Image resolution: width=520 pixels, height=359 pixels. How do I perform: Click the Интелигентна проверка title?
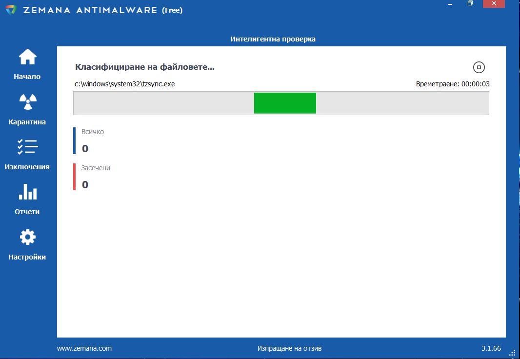click(273, 39)
